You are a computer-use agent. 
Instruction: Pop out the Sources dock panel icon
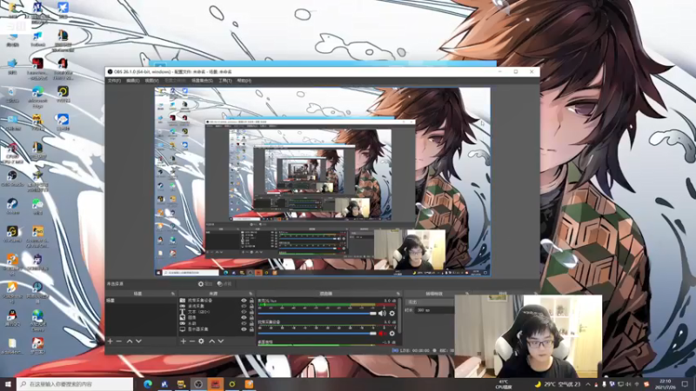[x=251, y=294]
